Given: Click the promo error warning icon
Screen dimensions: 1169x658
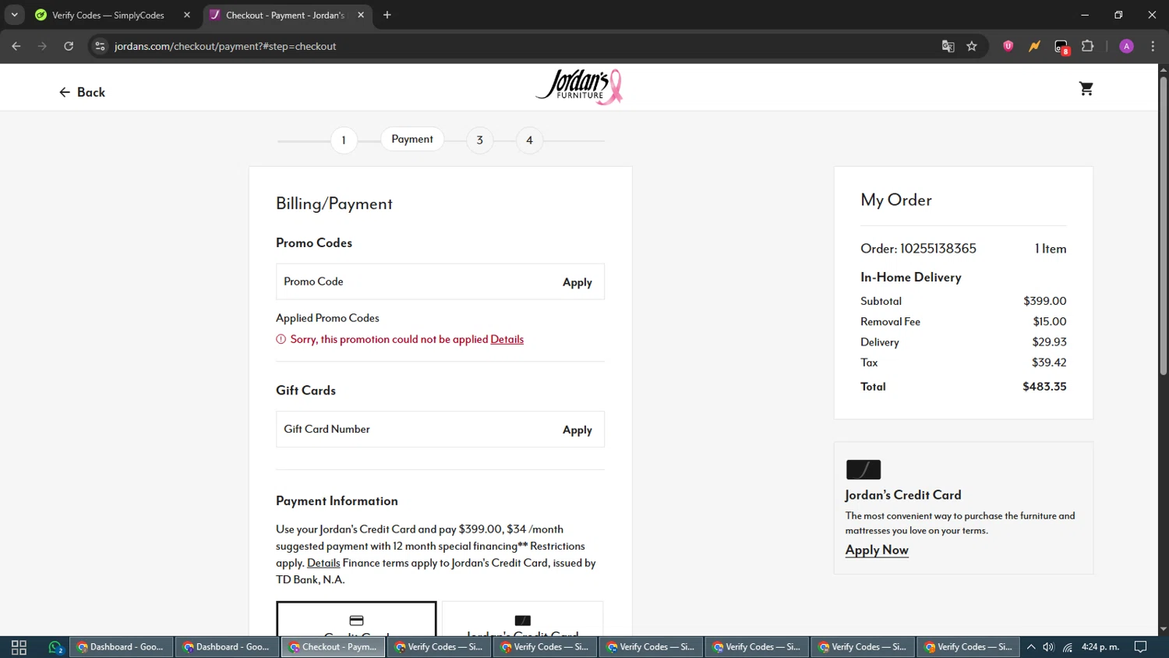Looking at the screenshot, I should (281, 339).
